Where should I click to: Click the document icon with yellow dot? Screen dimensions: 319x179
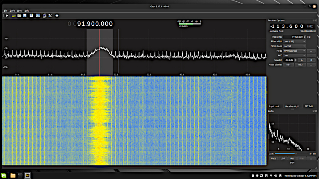click(x=31, y=15)
